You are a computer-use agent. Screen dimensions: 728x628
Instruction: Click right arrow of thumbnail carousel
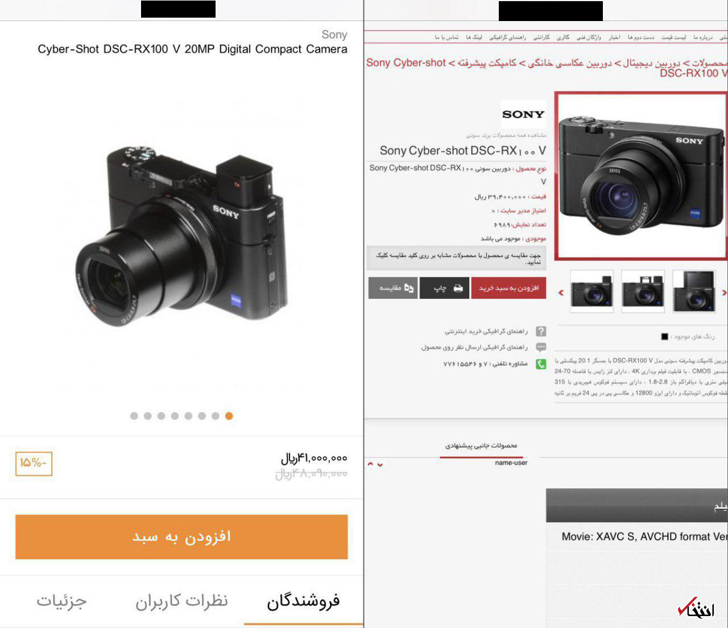pyautogui.click(x=724, y=292)
